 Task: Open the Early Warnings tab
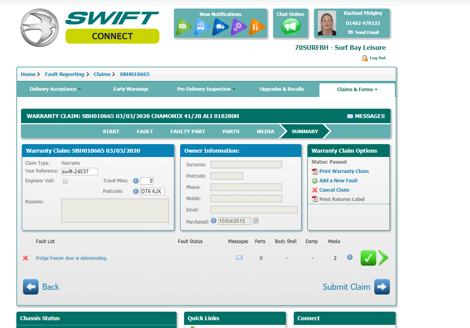click(x=131, y=89)
